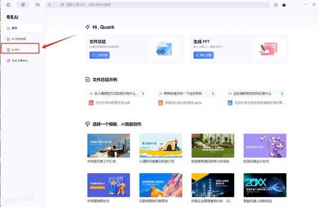The width and height of the screenshot is (318, 207).
Task: Click the sparkle icon beside Hi, Quark
Action: click(x=87, y=27)
